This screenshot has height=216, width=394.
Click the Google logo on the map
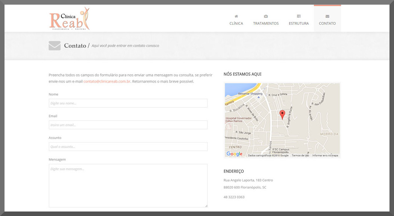click(235, 154)
